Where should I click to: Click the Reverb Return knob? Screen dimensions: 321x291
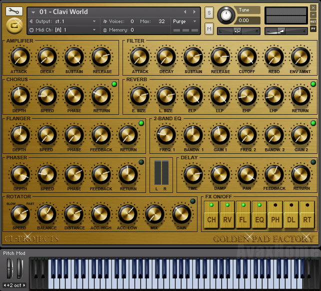pos(300,96)
